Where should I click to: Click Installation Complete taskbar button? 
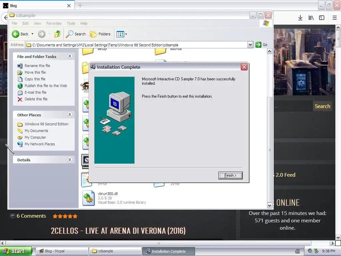[x=169, y=251]
